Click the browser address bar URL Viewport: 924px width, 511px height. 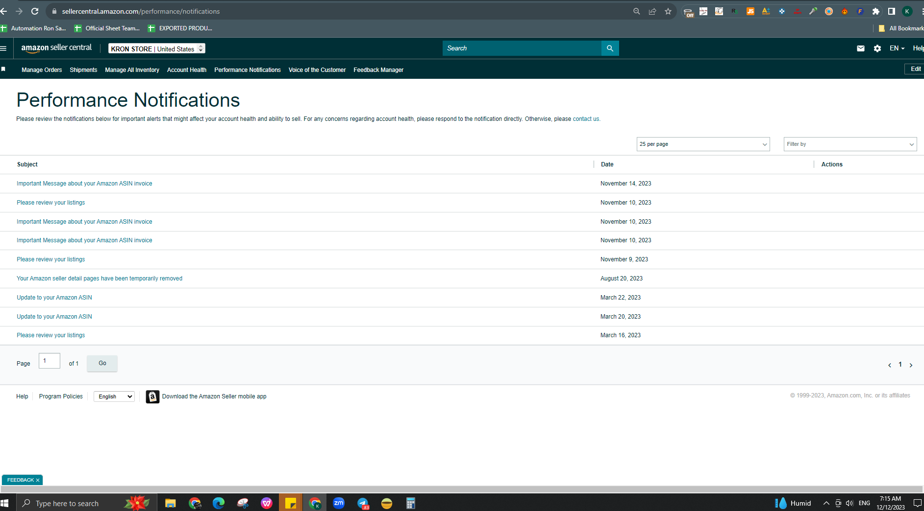141,11
